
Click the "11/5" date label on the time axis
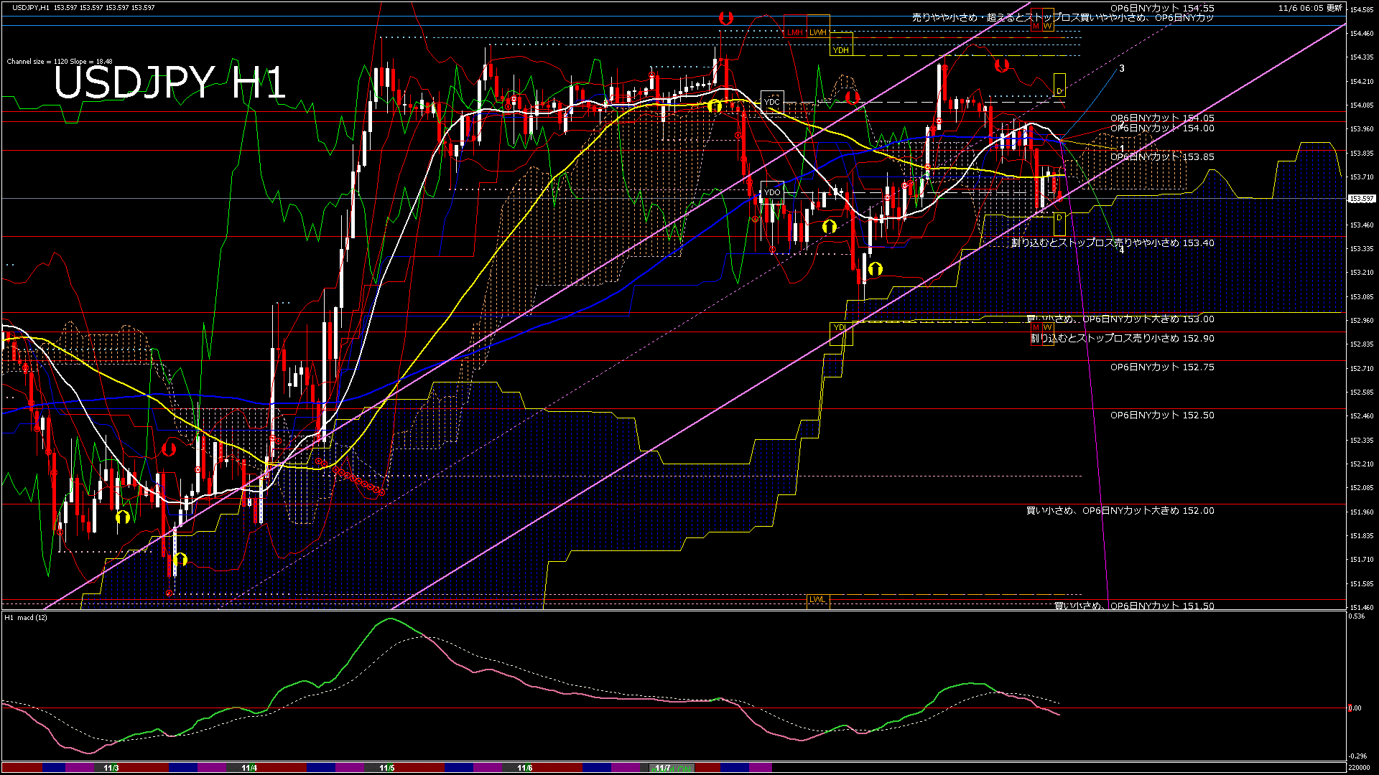click(386, 768)
